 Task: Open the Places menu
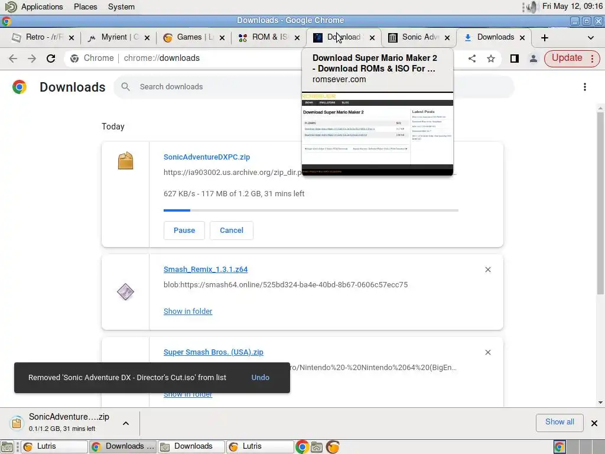point(86,7)
